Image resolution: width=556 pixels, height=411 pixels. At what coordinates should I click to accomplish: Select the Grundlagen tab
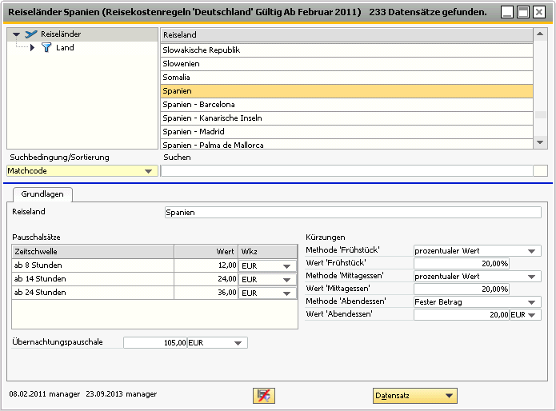(42, 194)
